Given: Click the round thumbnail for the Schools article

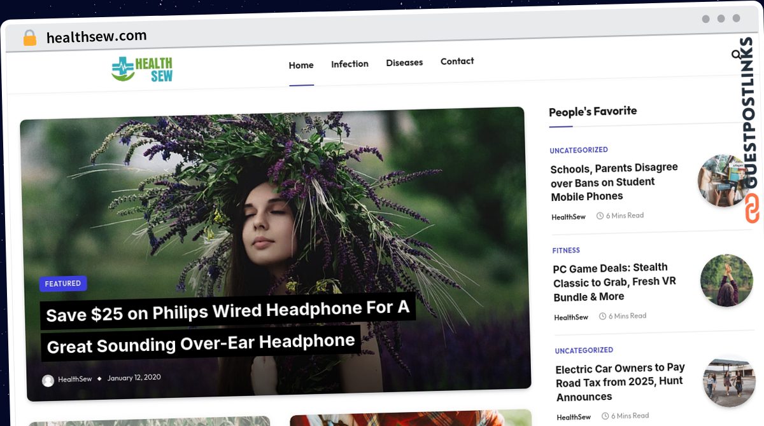Looking at the screenshot, I should point(724,181).
